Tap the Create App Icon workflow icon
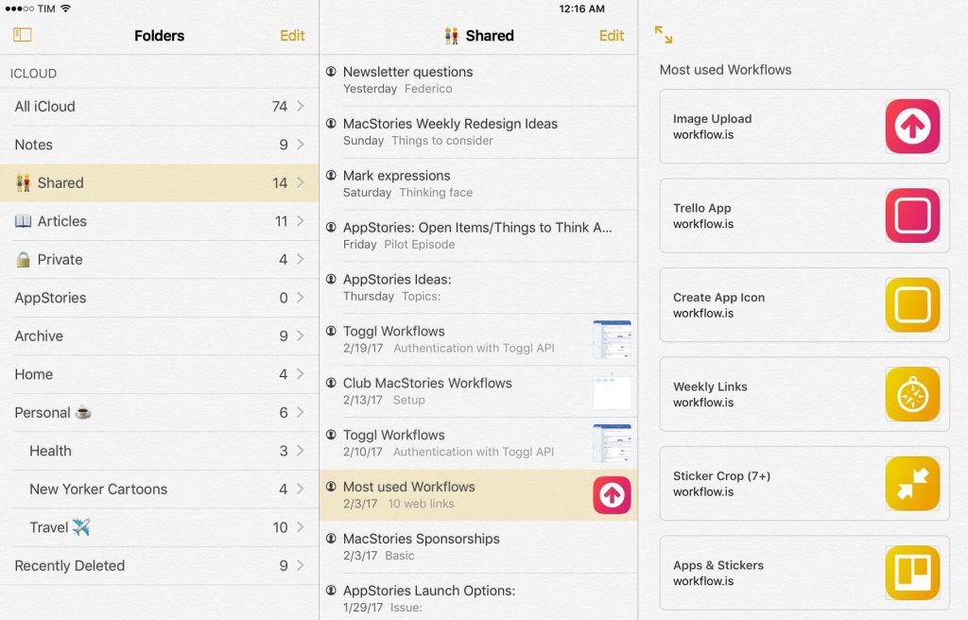Screen dimensions: 968x620 tap(912, 306)
